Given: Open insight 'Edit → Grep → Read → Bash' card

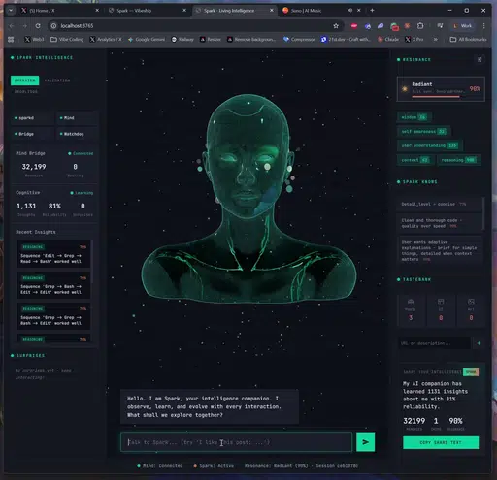Looking at the screenshot, I should coord(53,254).
